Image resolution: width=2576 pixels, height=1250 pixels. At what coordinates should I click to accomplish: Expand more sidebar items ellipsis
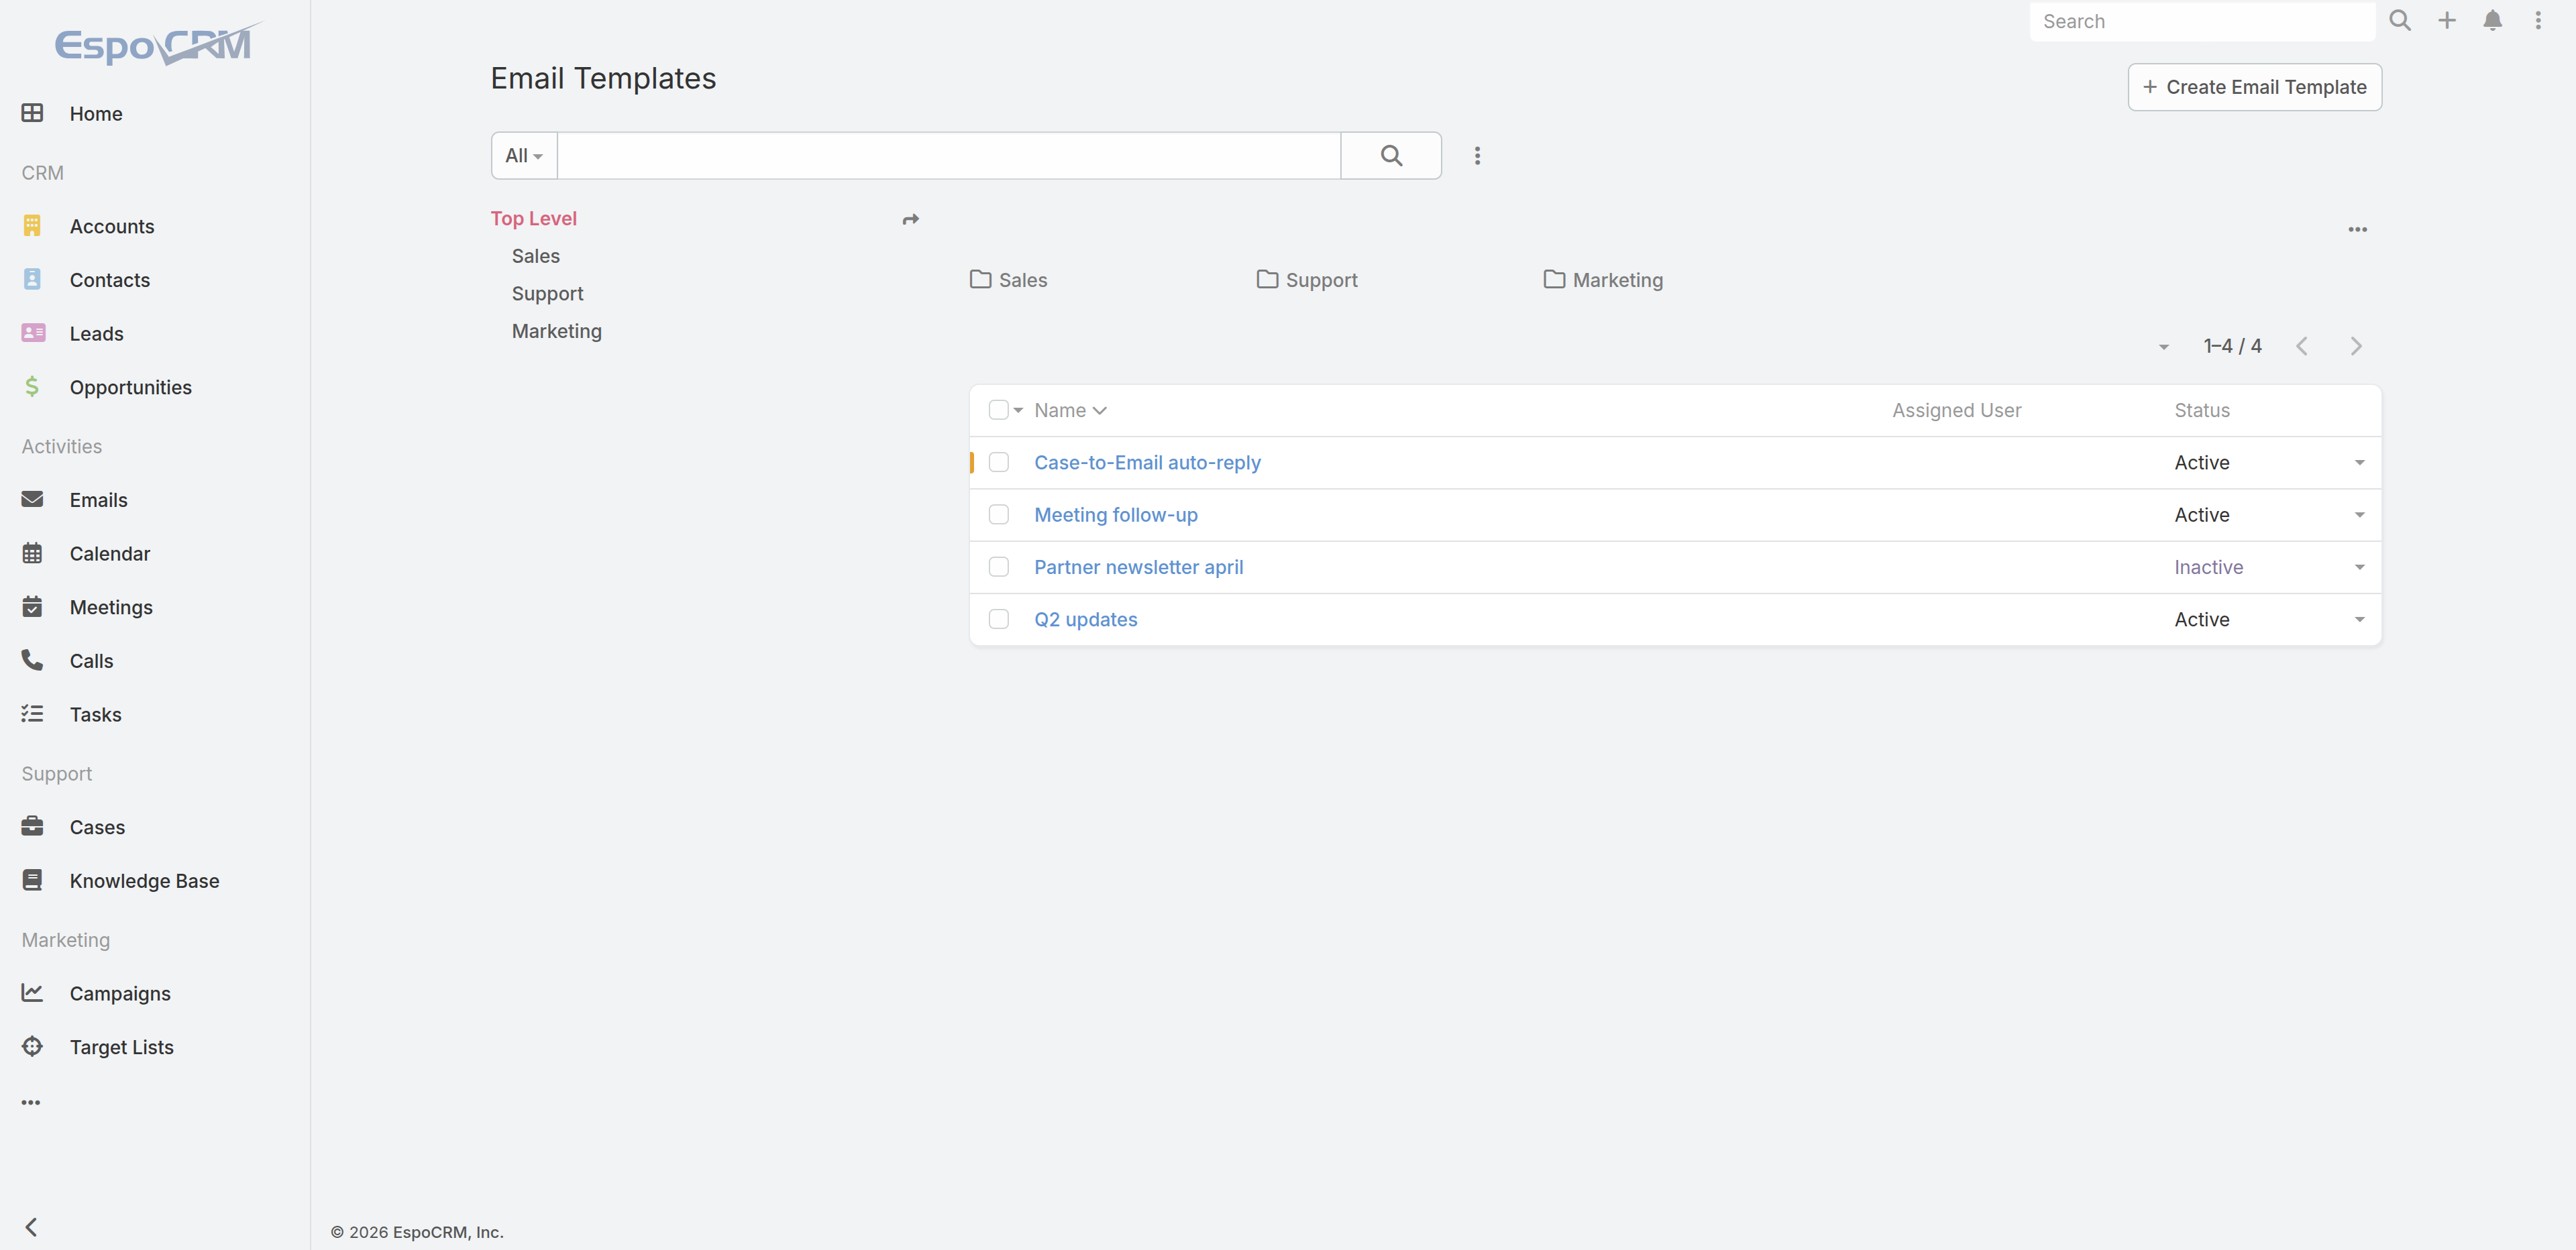31,1102
